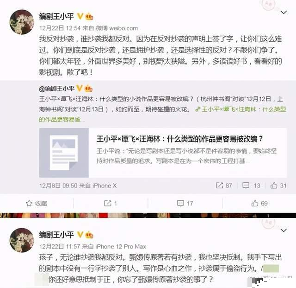Repost the first post with count 1
Image resolution: width=296 pixels, height=288 pixels.
[111, 203]
